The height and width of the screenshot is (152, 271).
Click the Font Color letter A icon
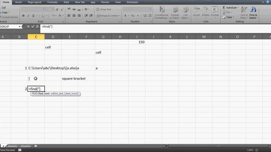click(60, 16)
